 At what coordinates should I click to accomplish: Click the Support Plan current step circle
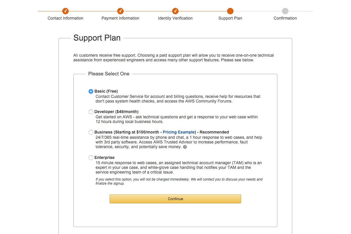pyautogui.click(x=230, y=11)
